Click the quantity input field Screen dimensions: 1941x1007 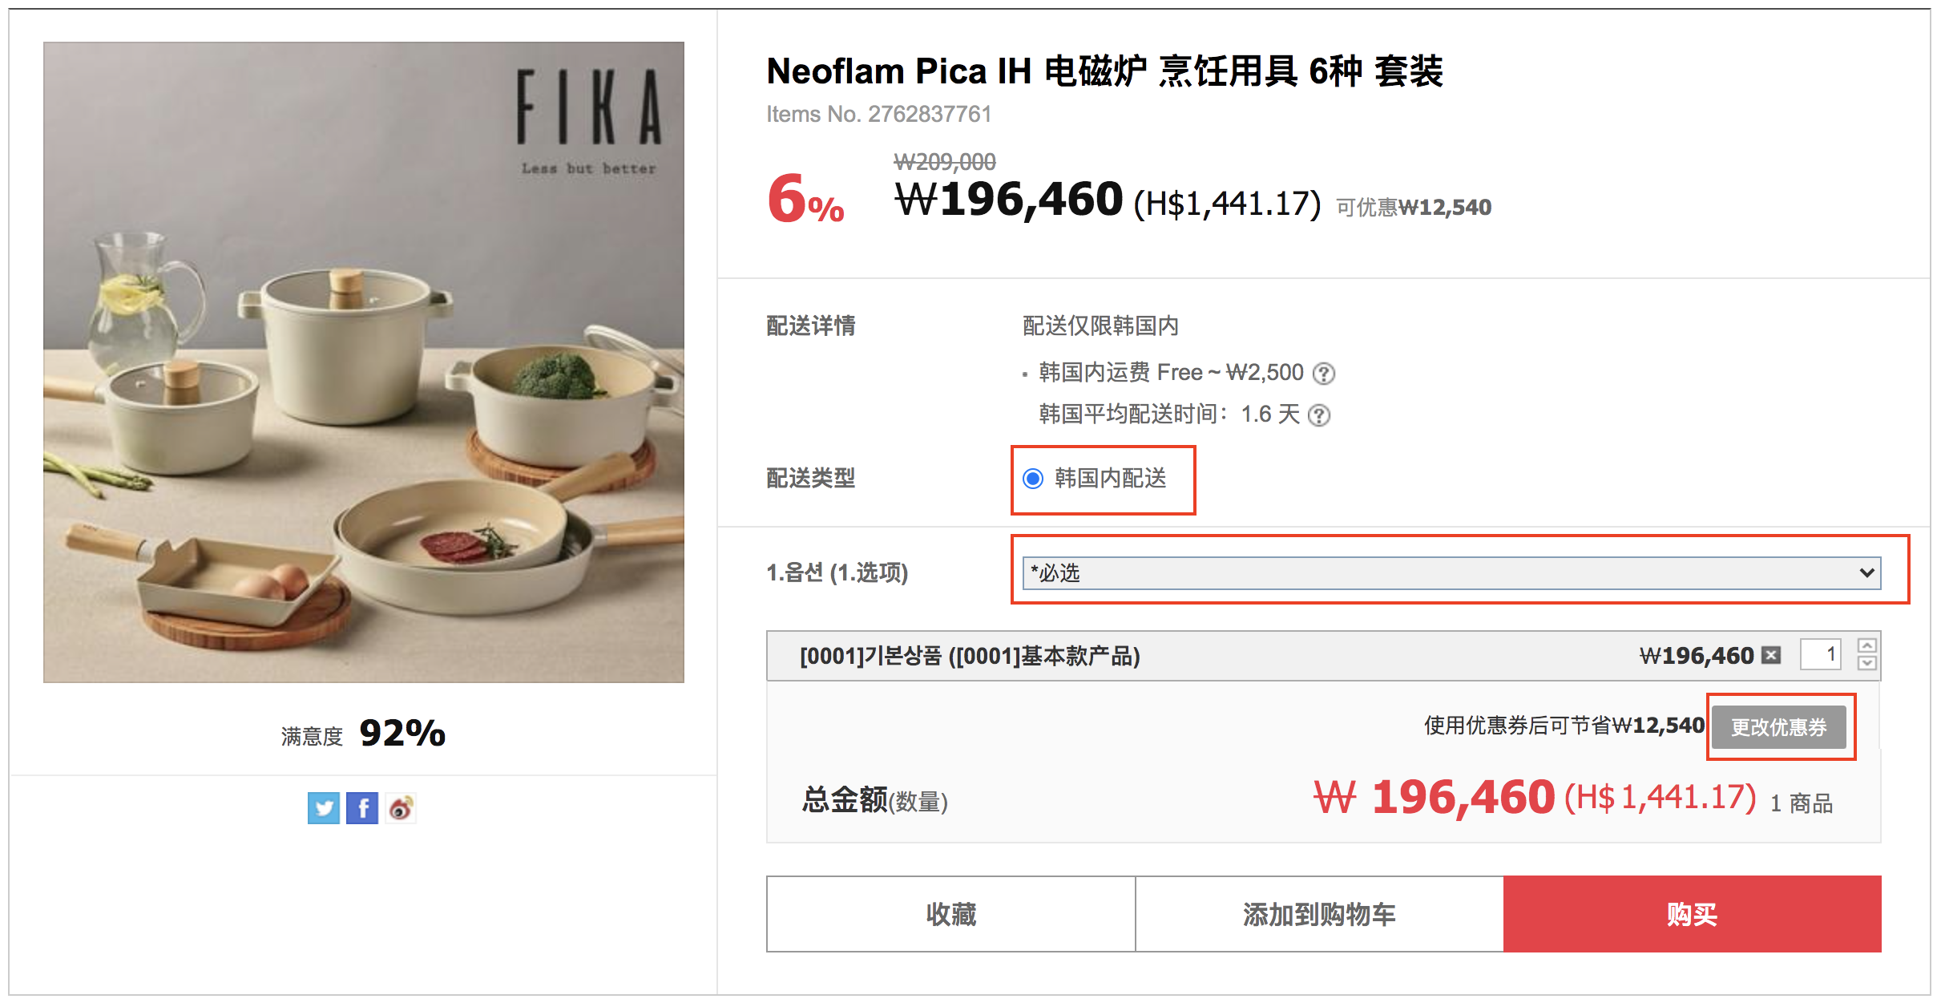pyautogui.click(x=1821, y=655)
